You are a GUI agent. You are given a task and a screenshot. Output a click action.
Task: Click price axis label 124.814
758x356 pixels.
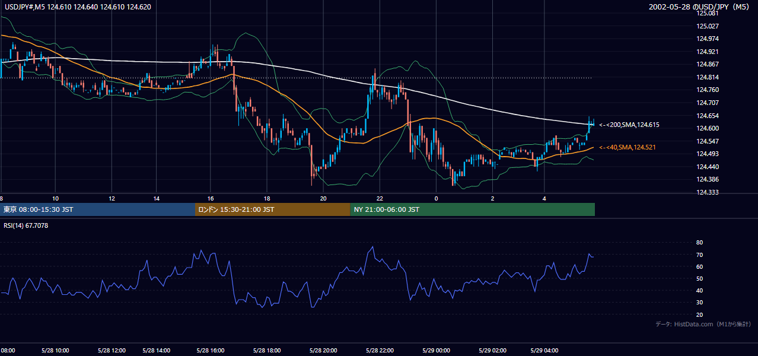coord(707,78)
